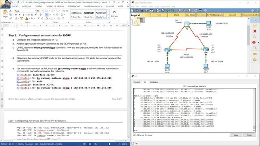Viewport: 260px width, 146px height.
Task: Click the Cut scissors icon in Word
Action: point(10,11)
